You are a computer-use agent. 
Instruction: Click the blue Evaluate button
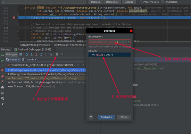[106, 117]
